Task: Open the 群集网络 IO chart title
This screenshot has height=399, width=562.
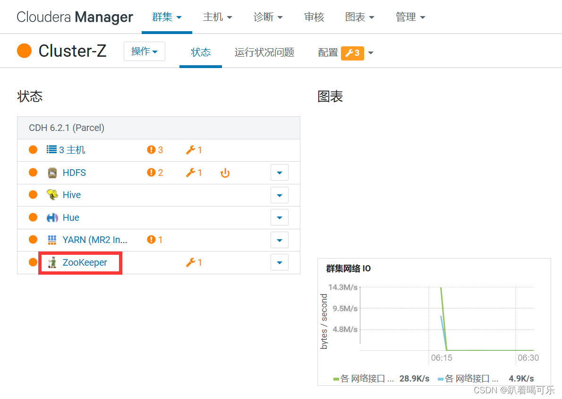Action: [349, 269]
